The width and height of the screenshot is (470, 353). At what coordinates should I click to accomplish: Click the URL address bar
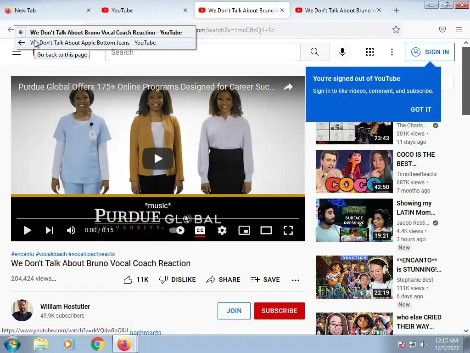pyautogui.click(x=294, y=30)
